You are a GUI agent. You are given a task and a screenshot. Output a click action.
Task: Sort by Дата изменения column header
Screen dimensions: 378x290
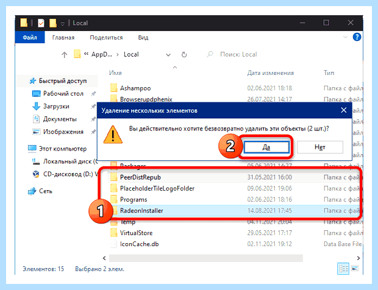click(271, 72)
